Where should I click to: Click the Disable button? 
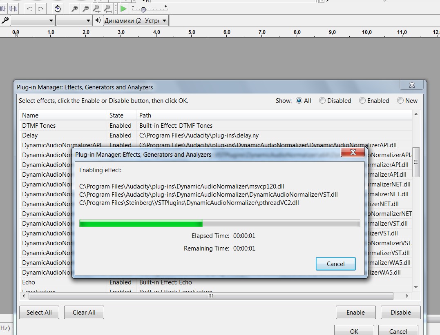click(x=401, y=312)
